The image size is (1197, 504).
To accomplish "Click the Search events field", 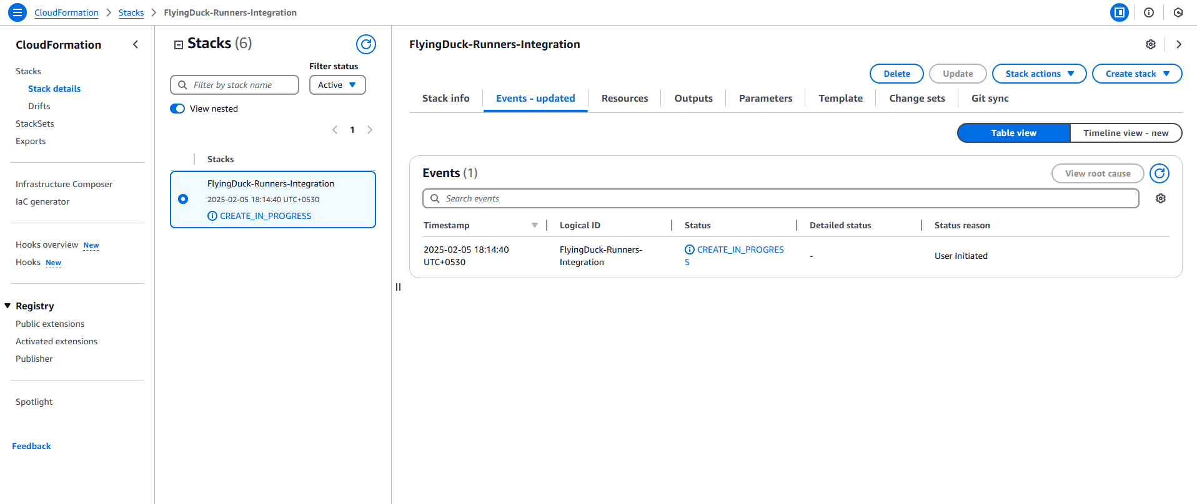I will point(780,198).
